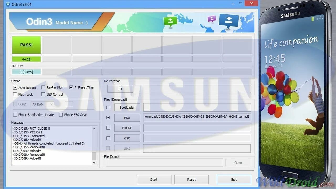Minimize the Odin3 window
336x189 pixels.
point(232,3)
